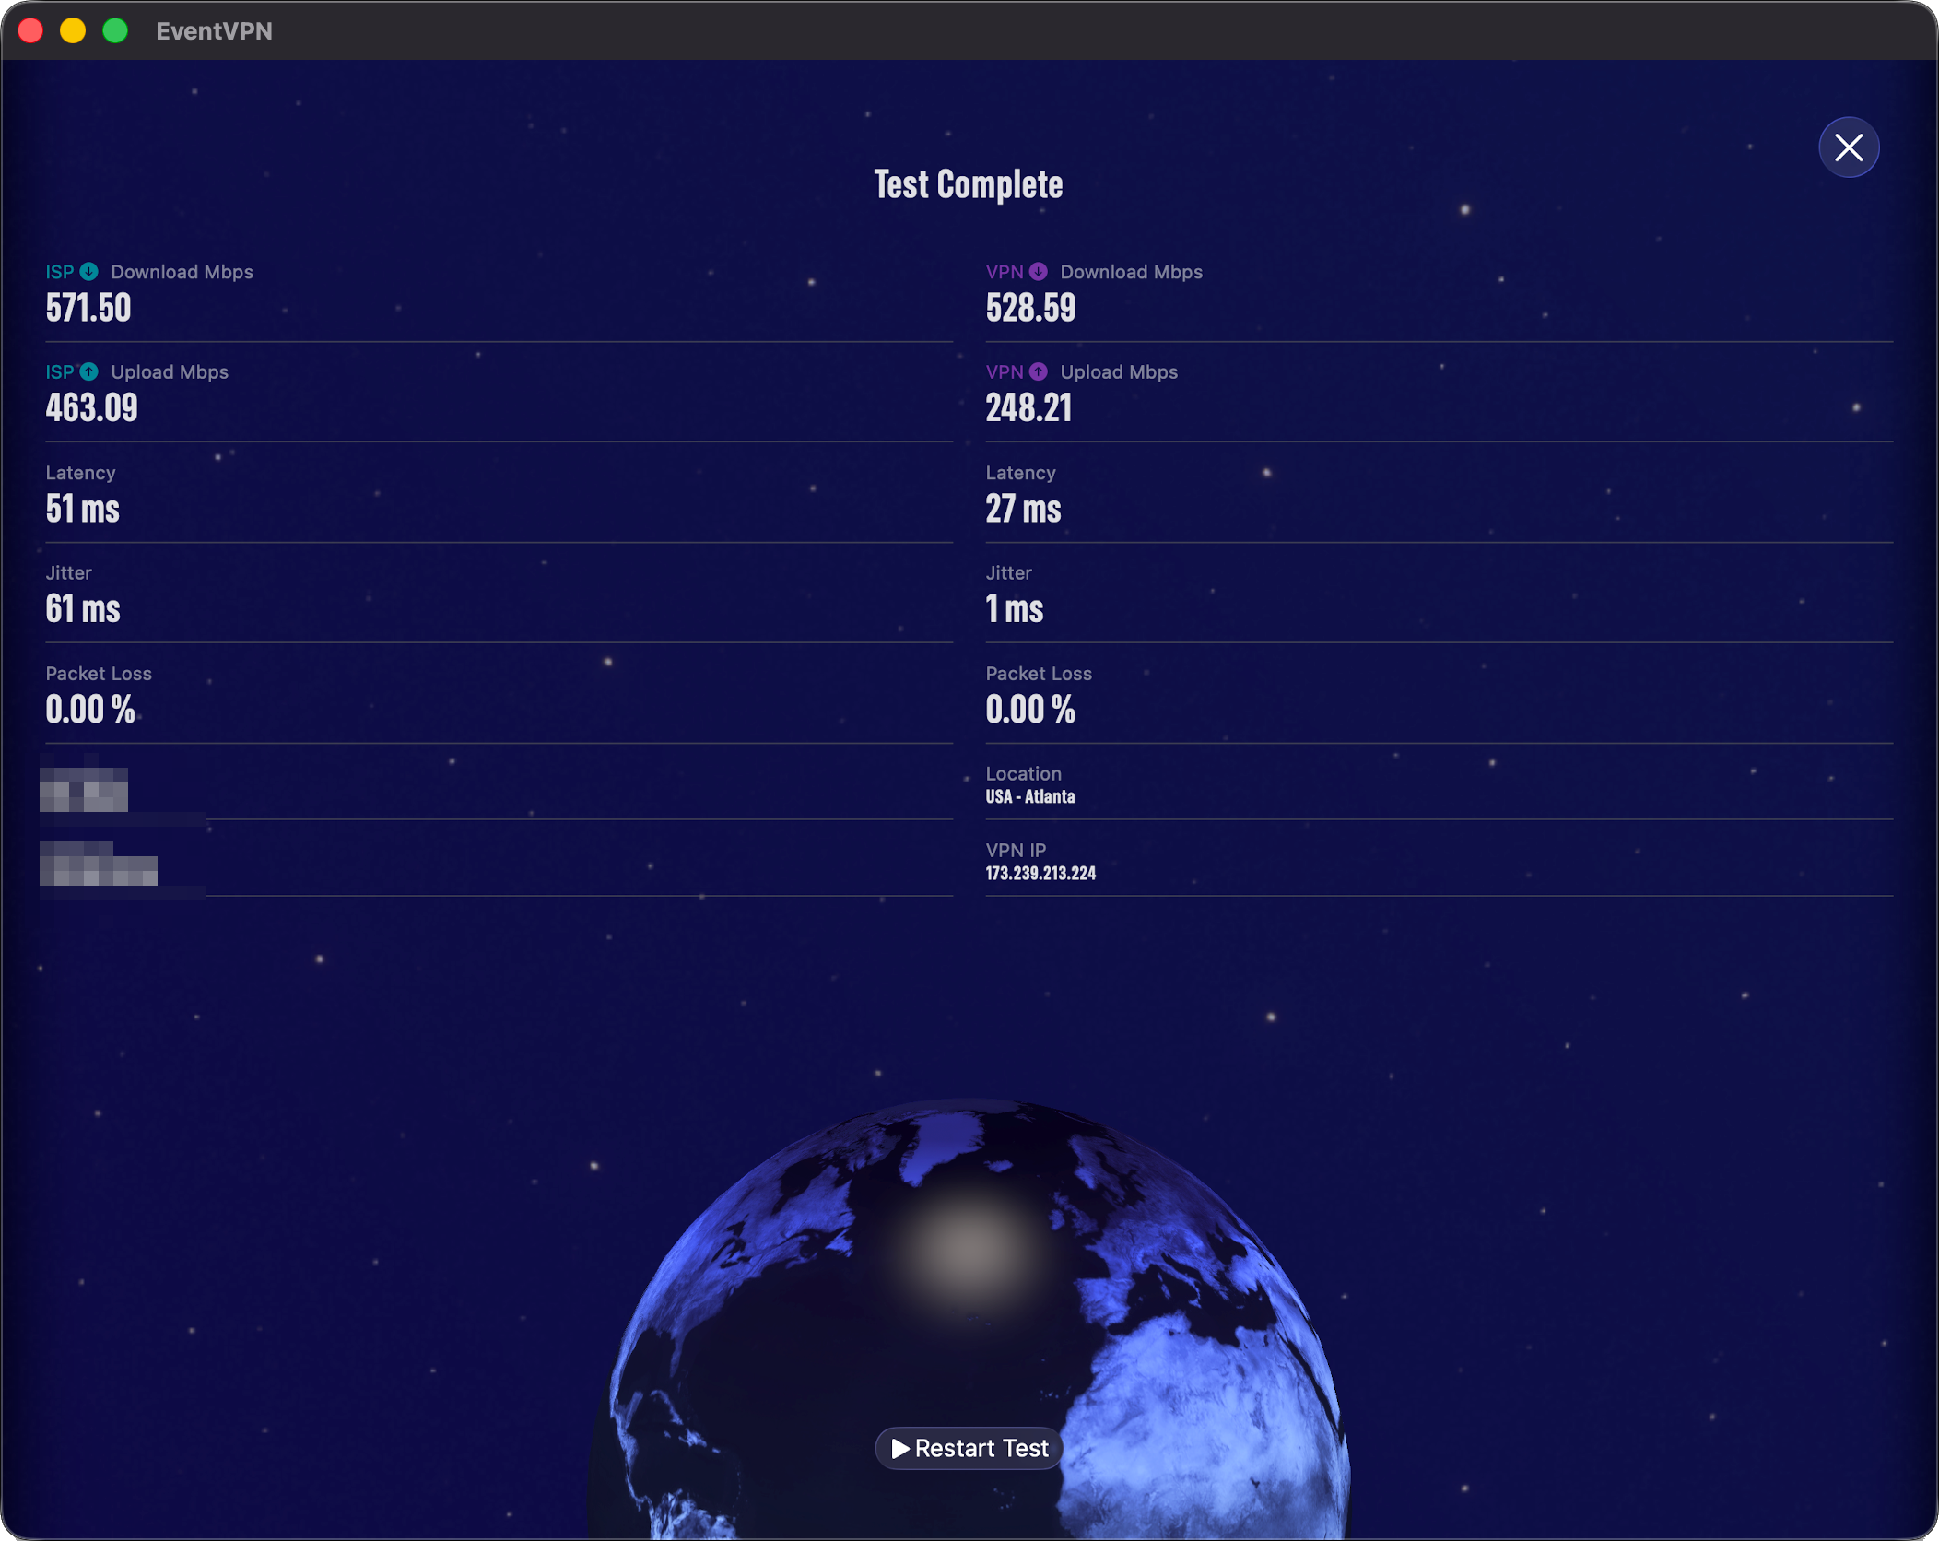Viewport: 1939px width, 1541px height.
Task: Click the ISP download value 571.50
Action: pos(88,308)
